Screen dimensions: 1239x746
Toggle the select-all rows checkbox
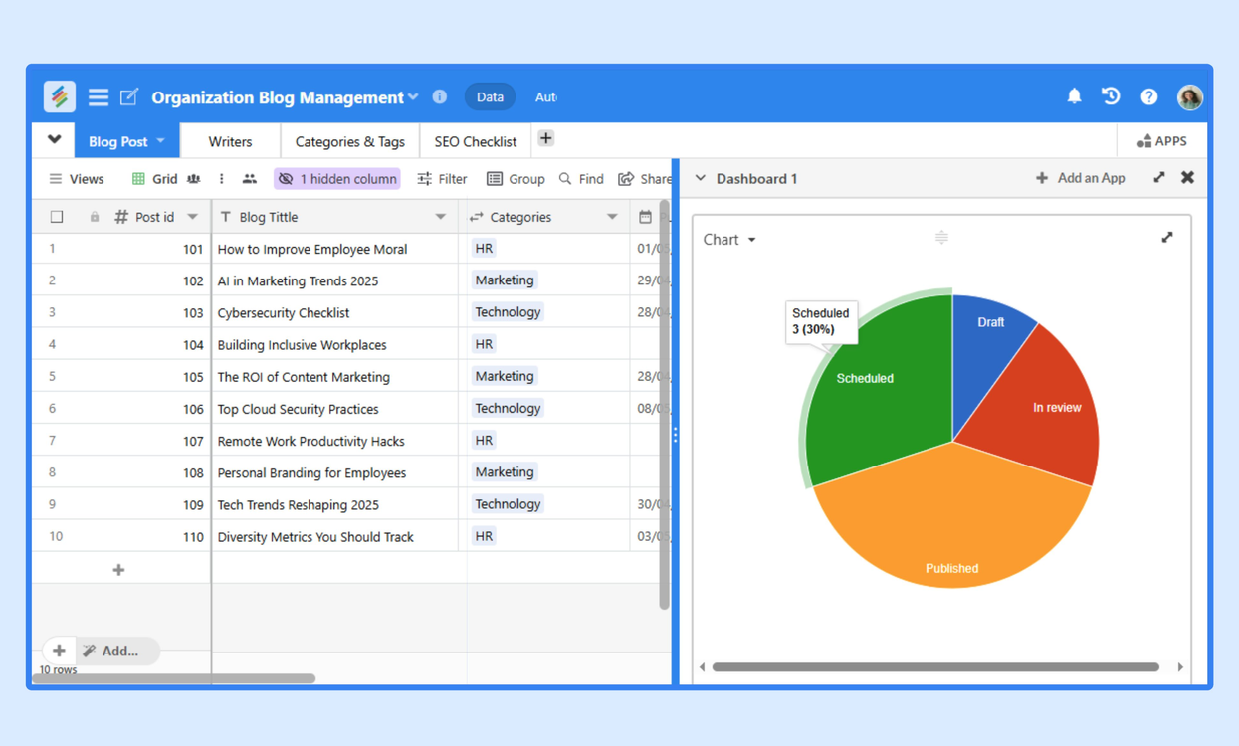click(x=57, y=217)
